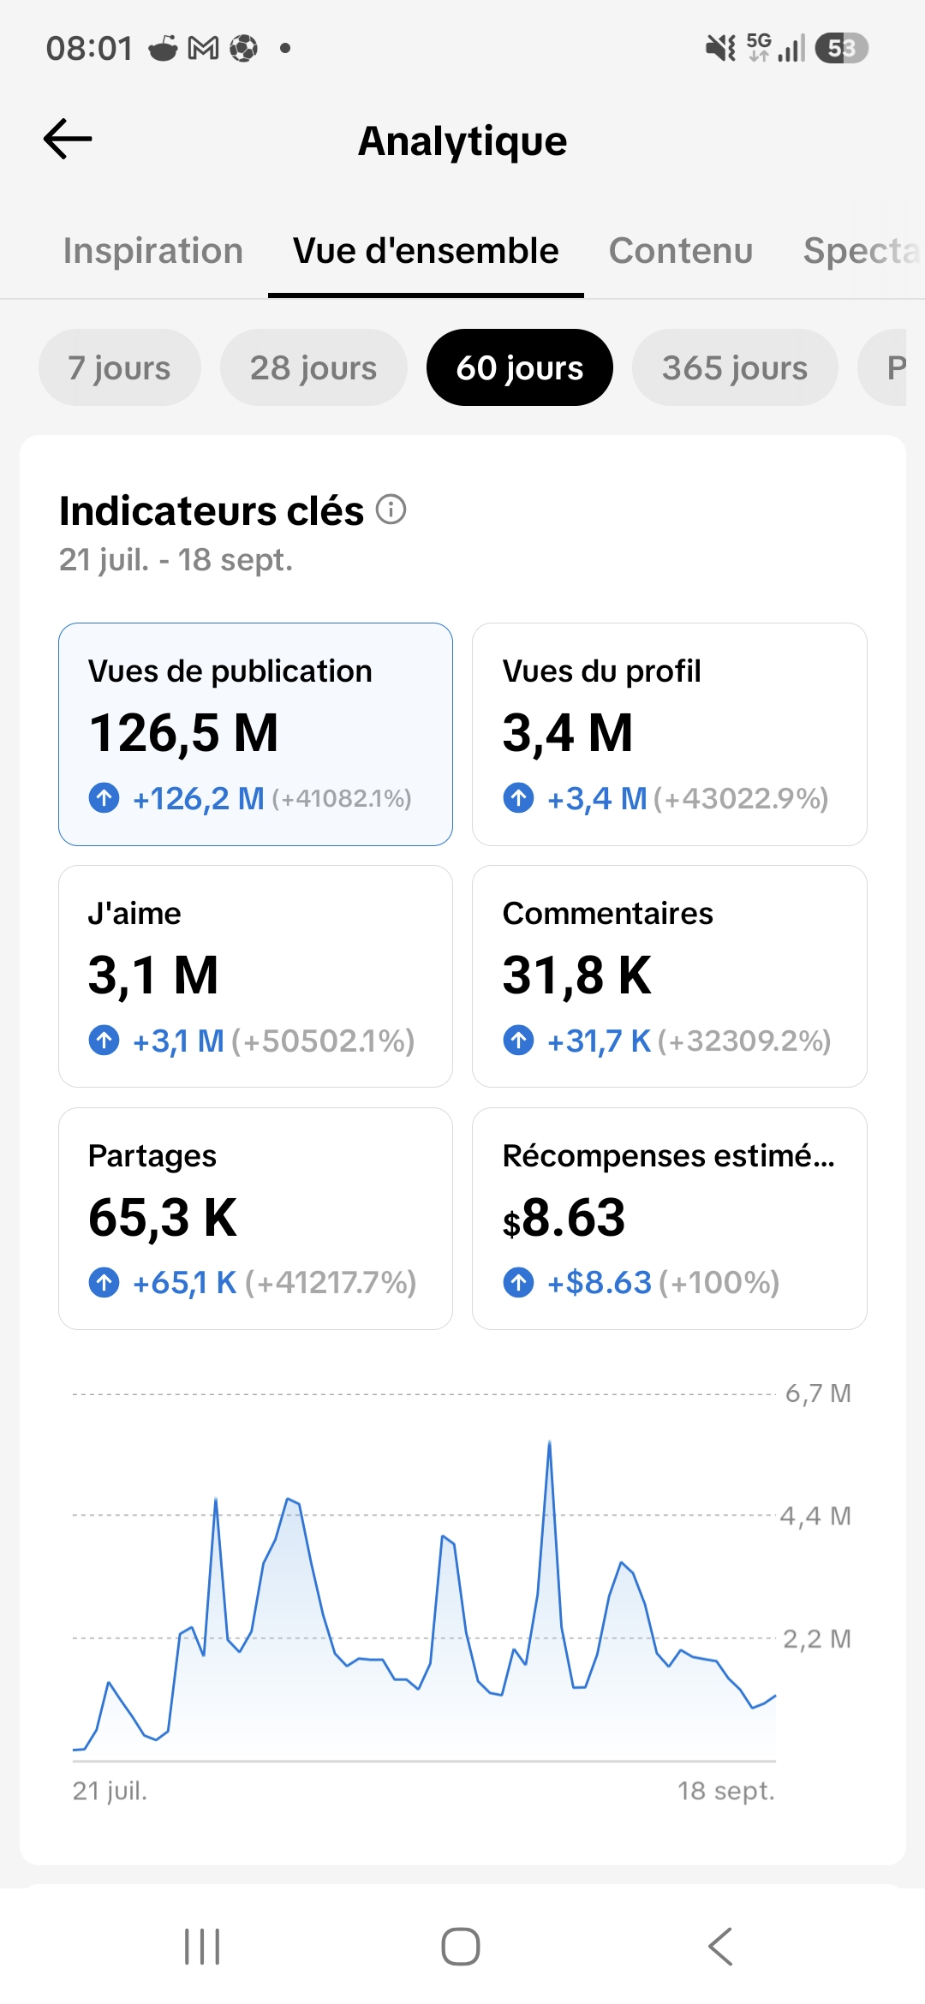Tap the Gmail notification icon
Screen dimensions: 925x2004
(203, 49)
